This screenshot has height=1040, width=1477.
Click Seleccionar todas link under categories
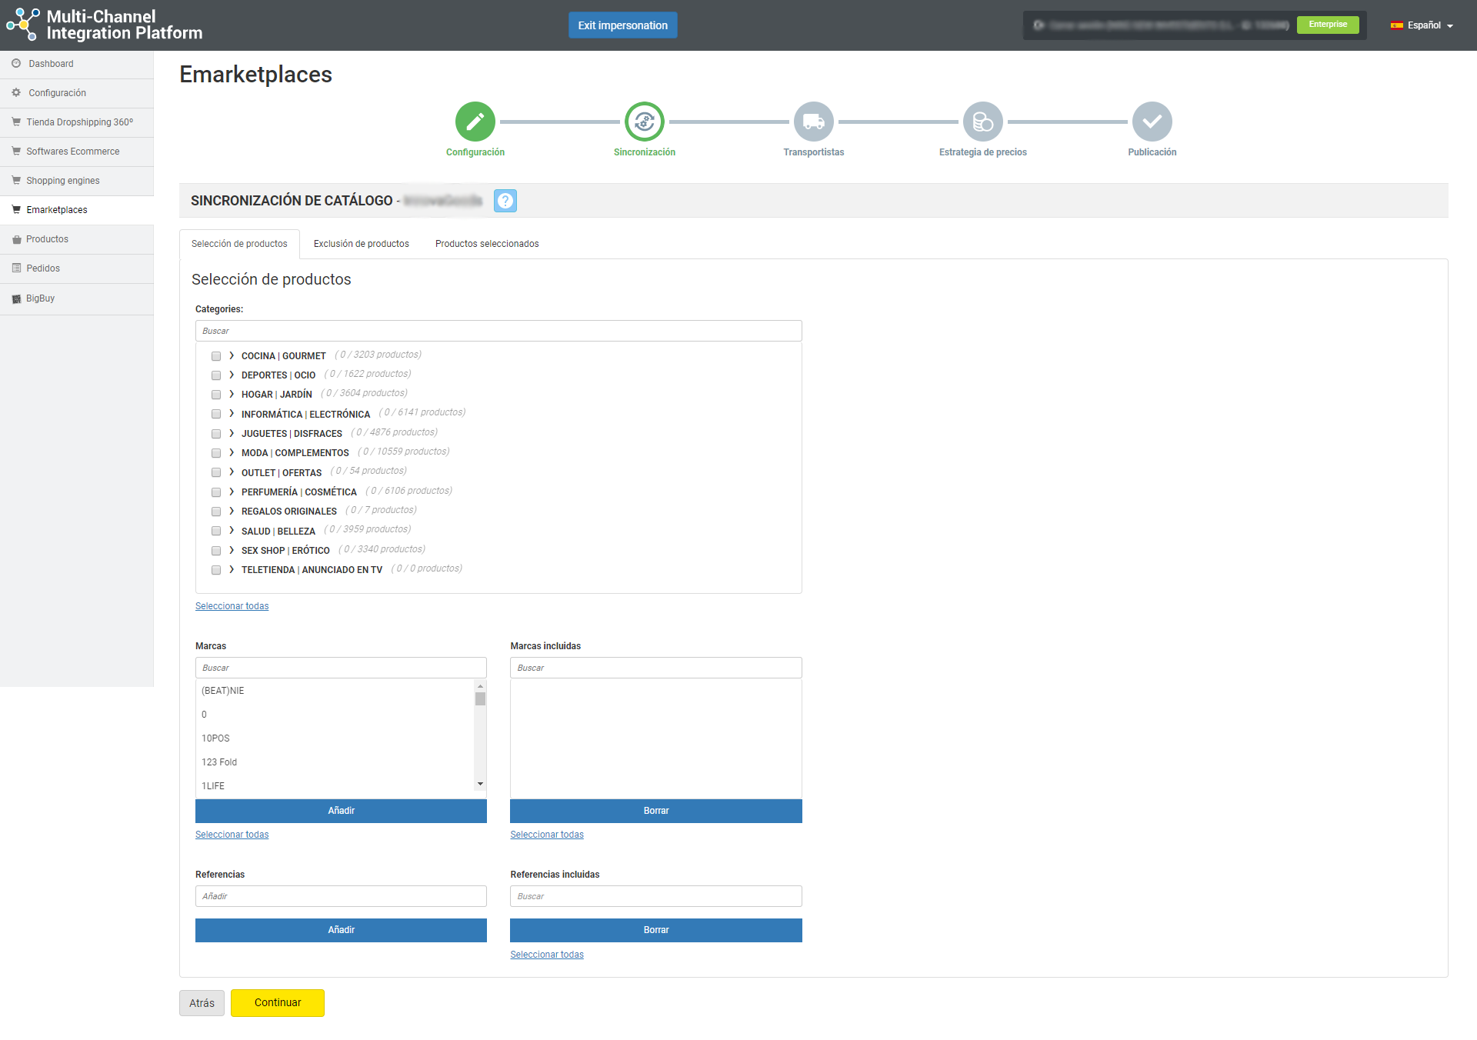pos(232,606)
